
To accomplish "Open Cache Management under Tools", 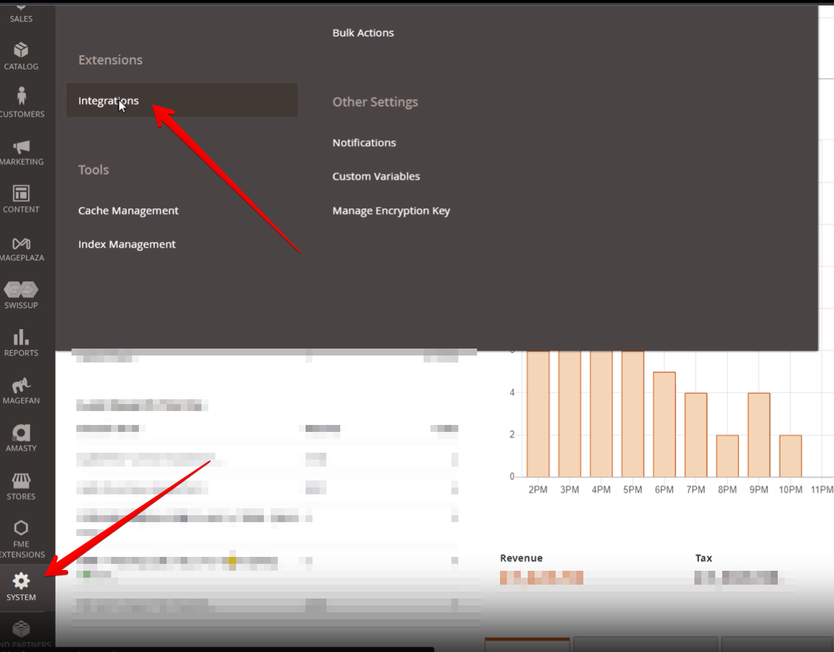I will tap(128, 210).
